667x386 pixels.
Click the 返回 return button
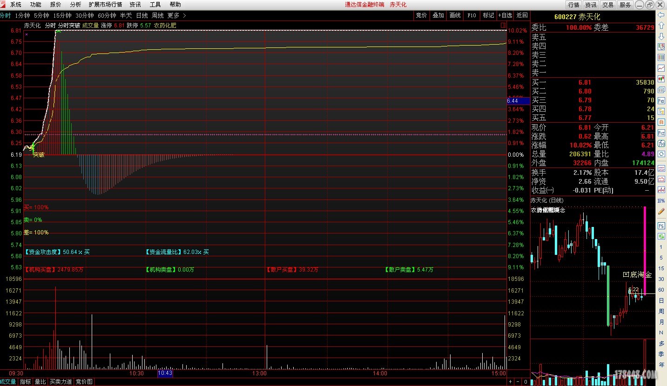522,15
